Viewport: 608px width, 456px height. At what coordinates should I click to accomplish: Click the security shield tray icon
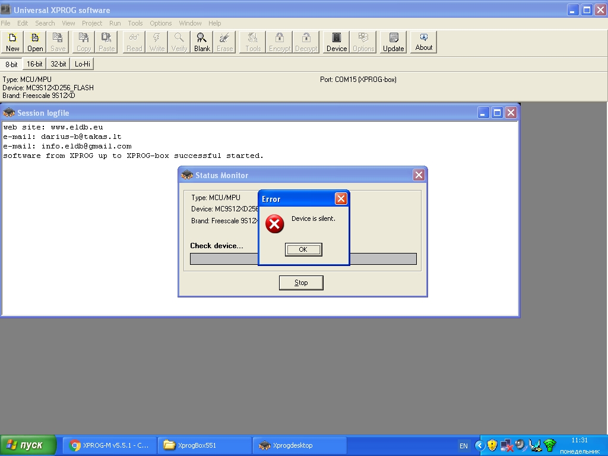tap(492, 445)
